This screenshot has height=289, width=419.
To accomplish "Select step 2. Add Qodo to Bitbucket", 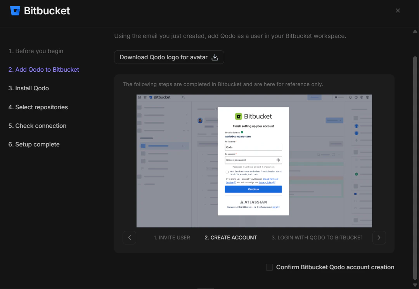I will pyautogui.click(x=43, y=70).
